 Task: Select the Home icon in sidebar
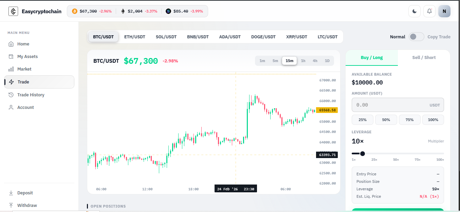(x=11, y=44)
